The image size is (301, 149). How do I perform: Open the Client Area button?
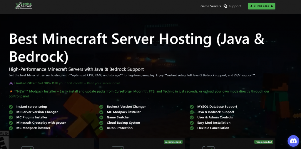point(261,6)
